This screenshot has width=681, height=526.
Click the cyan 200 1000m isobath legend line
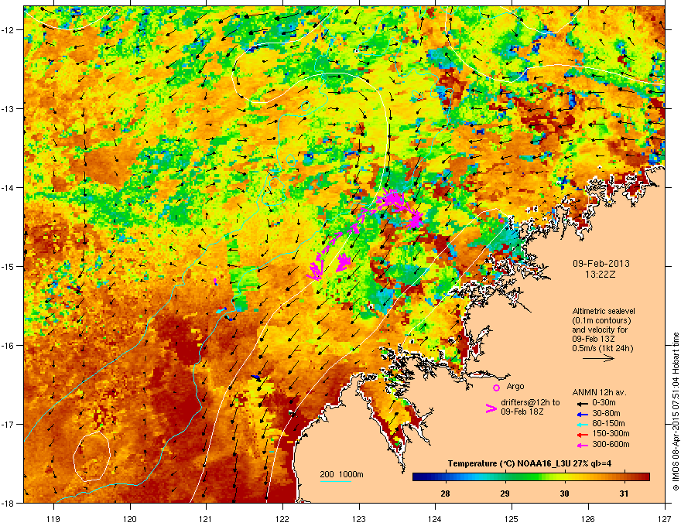pyautogui.click(x=335, y=481)
